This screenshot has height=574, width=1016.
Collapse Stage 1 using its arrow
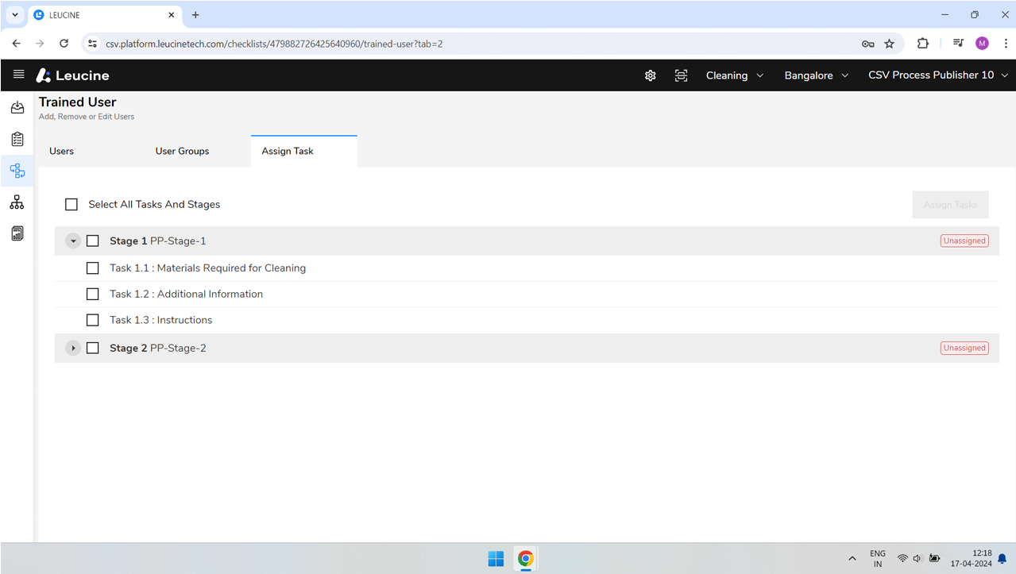click(x=73, y=241)
